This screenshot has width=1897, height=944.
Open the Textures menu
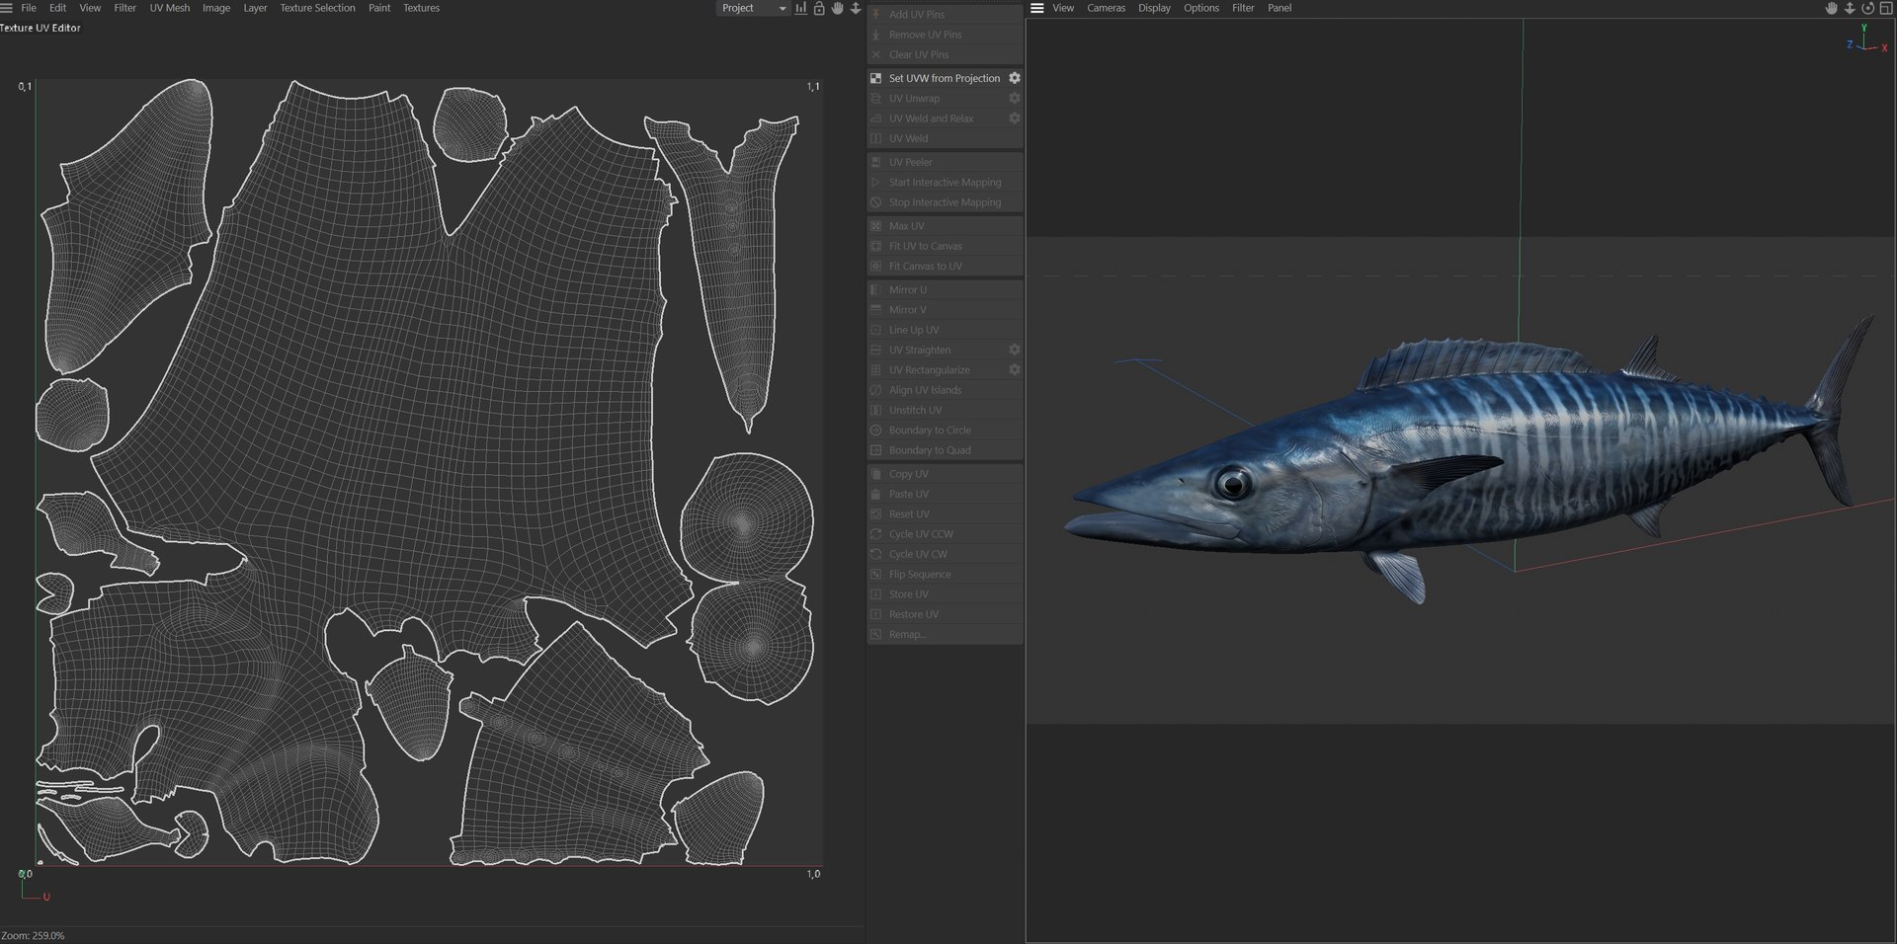[422, 8]
